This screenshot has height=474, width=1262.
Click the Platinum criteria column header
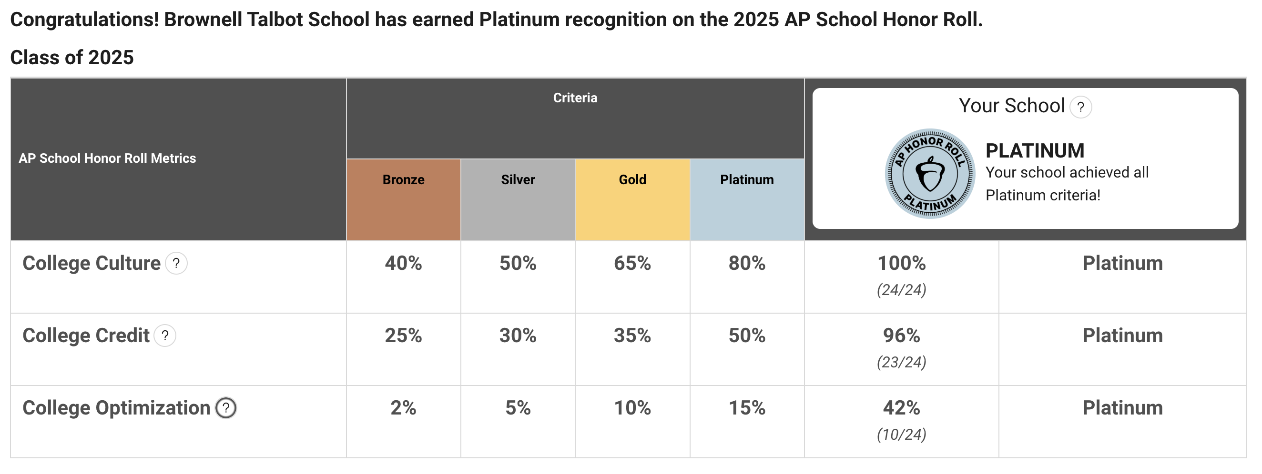[x=747, y=180]
